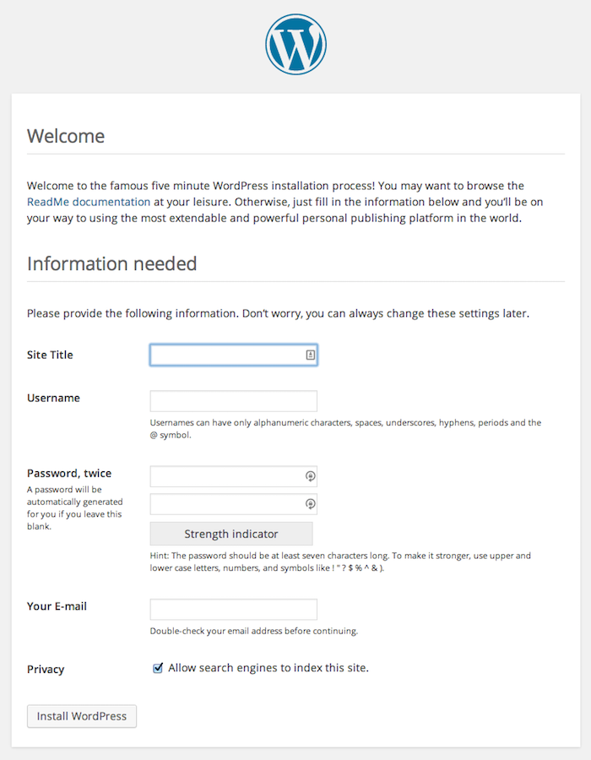Click the automatically generated password note

(x=75, y=508)
